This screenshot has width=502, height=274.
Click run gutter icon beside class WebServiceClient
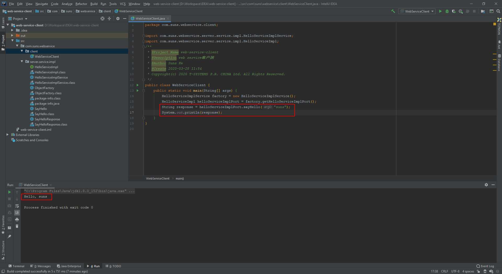tap(138, 85)
